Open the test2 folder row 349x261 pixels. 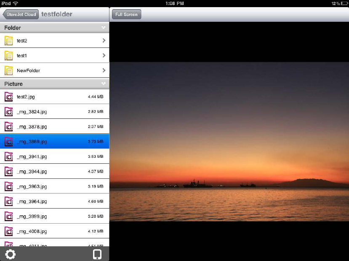point(55,40)
